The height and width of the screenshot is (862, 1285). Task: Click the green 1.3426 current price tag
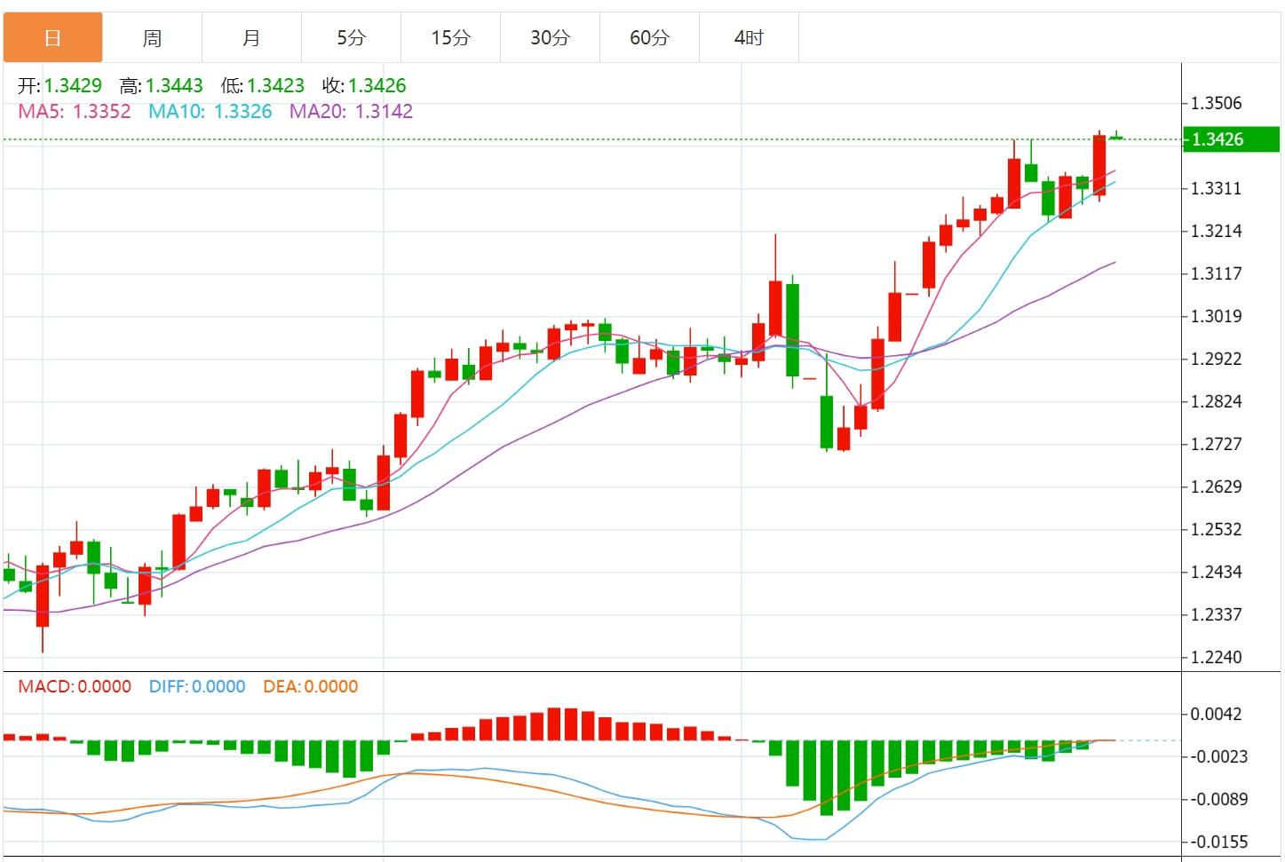pyautogui.click(x=1231, y=139)
